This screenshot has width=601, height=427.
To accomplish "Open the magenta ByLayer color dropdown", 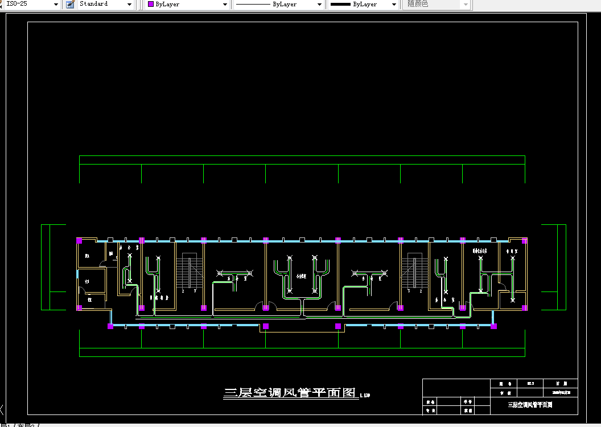I will 187,4.
